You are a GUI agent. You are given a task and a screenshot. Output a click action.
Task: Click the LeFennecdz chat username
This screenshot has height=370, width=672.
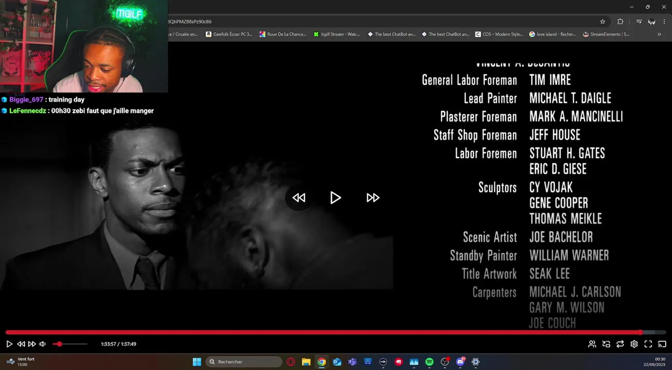(28, 111)
